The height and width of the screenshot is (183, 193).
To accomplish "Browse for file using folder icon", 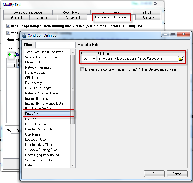I will pos(181,59).
